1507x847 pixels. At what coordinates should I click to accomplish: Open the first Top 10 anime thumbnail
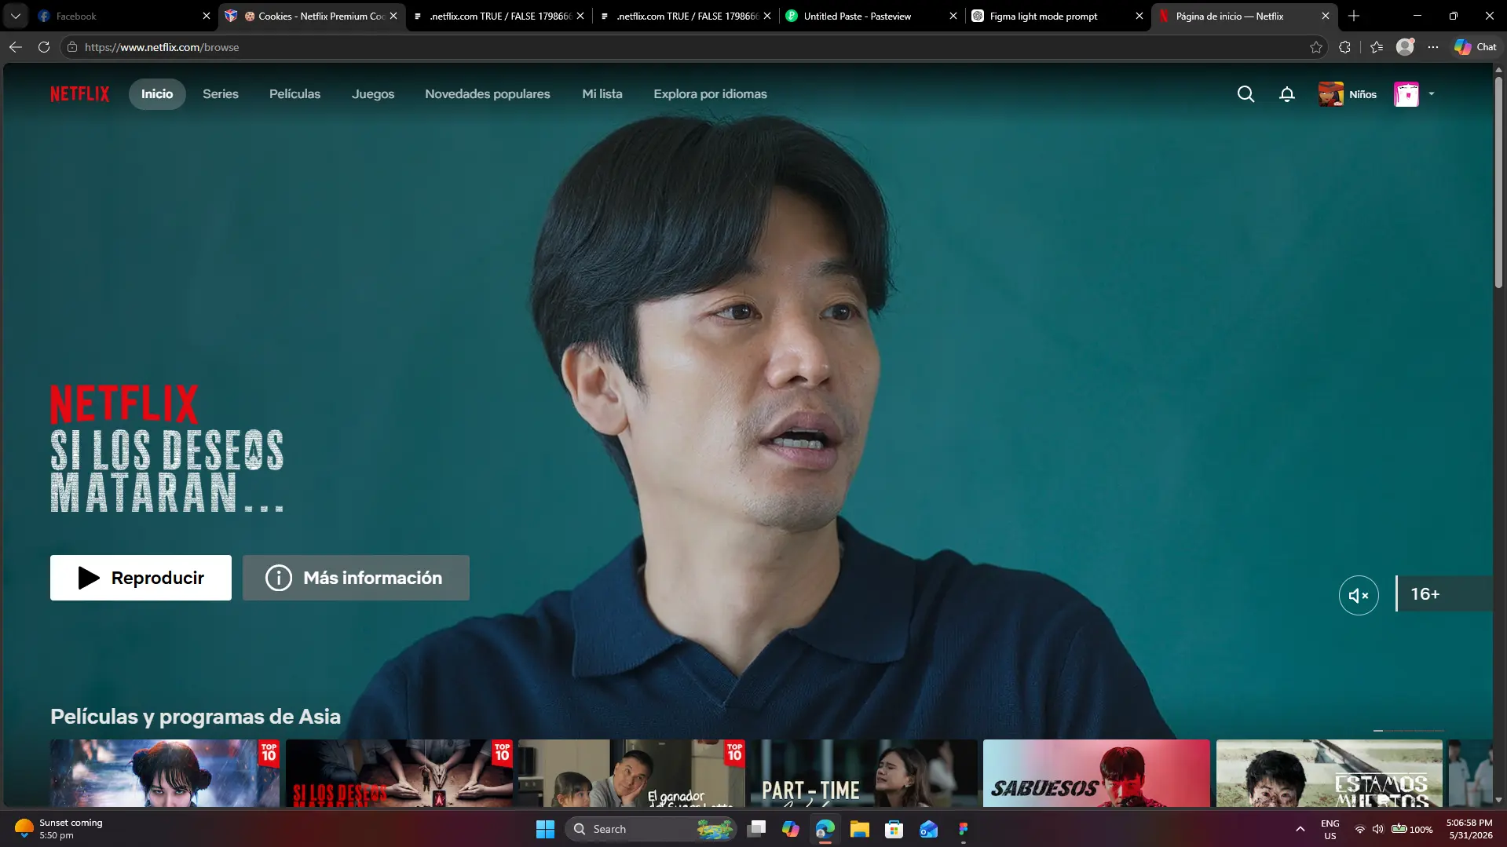165,773
